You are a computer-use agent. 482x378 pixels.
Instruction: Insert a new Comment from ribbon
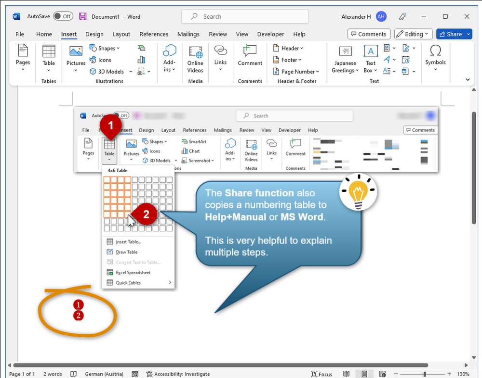pyautogui.click(x=250, y=55)
